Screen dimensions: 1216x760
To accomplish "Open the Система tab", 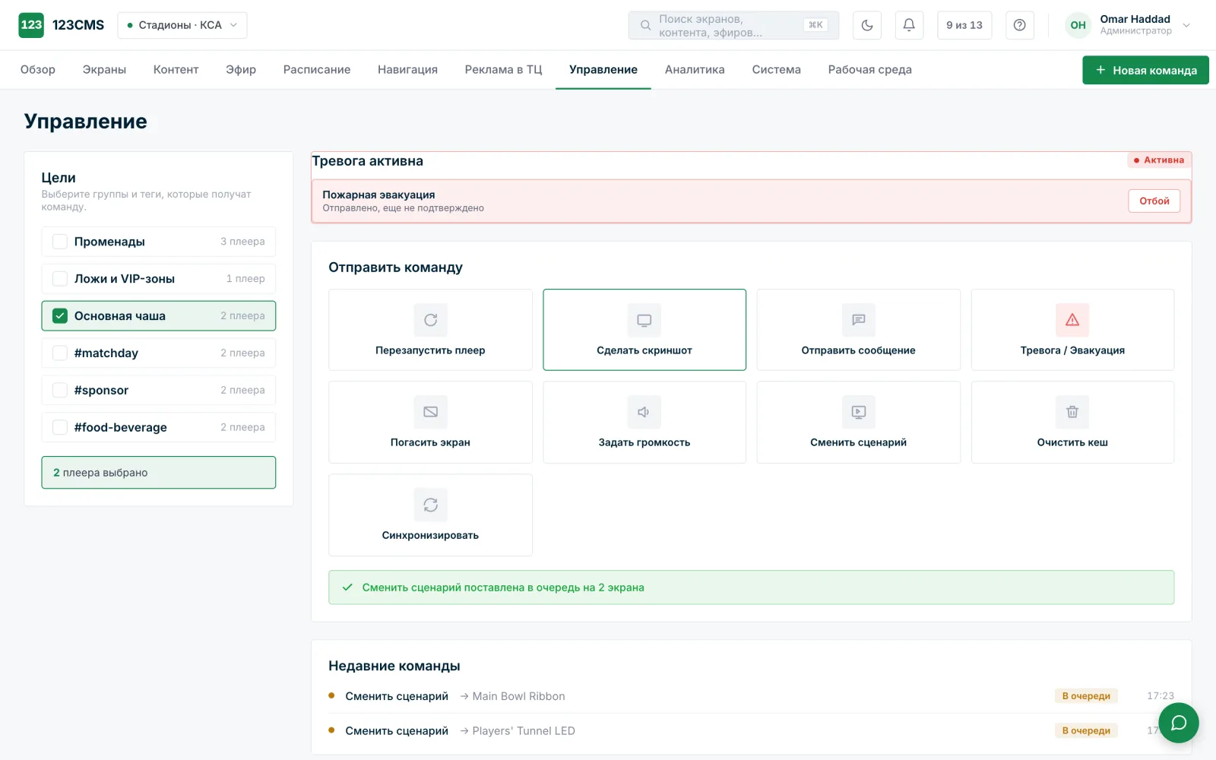I will pyautogui.click(x=776, y=70).
